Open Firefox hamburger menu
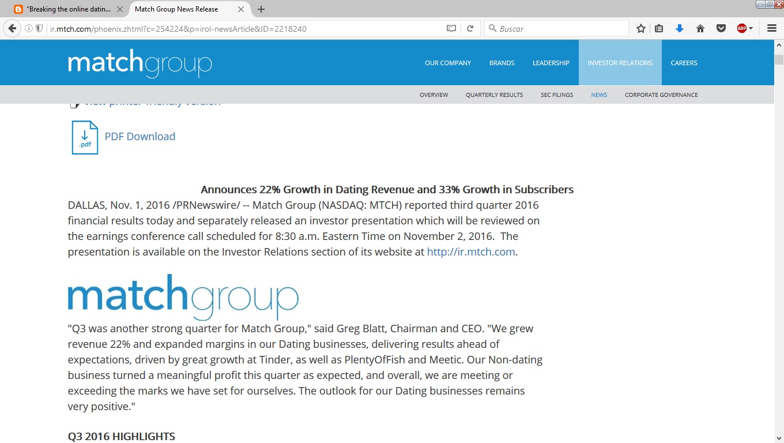Image resolution: width=784 pixels, height=443 pixels. pyautogui.click(x=772, y=28)
